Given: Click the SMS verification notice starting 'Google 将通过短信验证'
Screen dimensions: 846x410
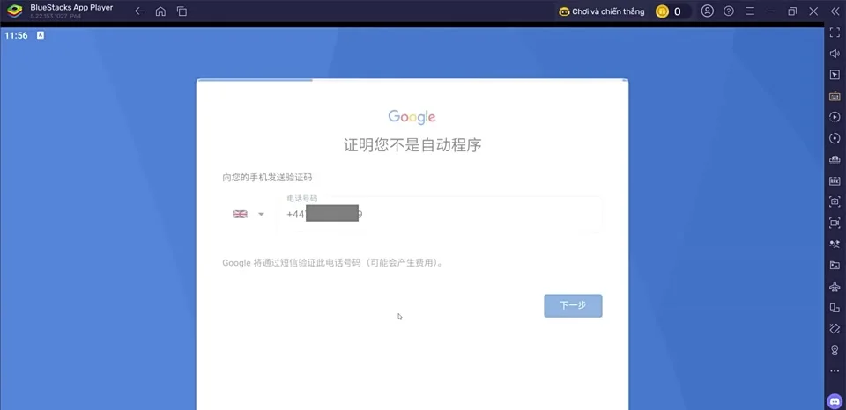Looking at the screenshot, I should 333,263.
